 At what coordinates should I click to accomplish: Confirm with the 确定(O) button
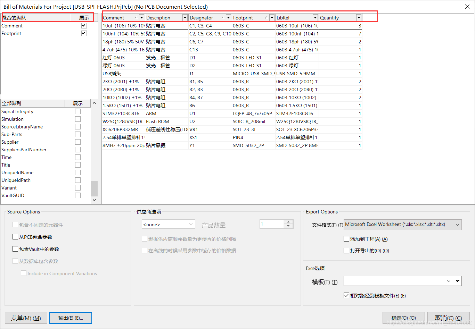click(x=404, y=318)
